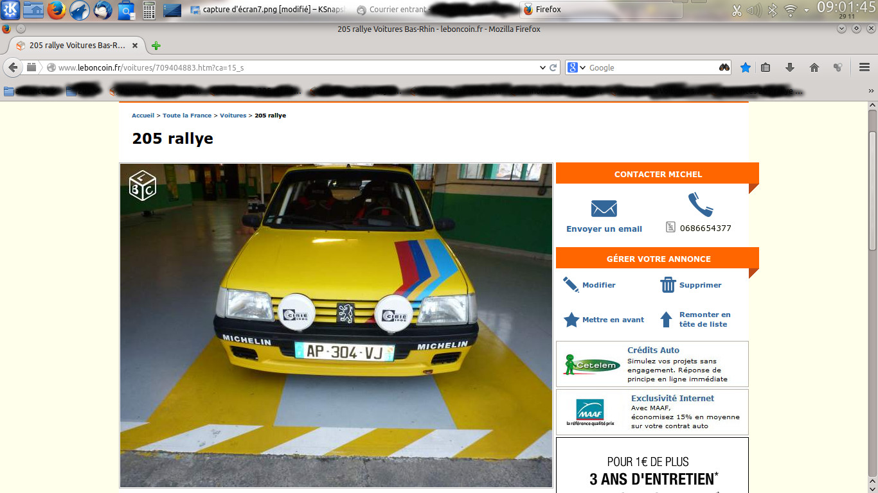Show the bookmarks list icon
Screen dimensions: 878x493
(766, 67)
